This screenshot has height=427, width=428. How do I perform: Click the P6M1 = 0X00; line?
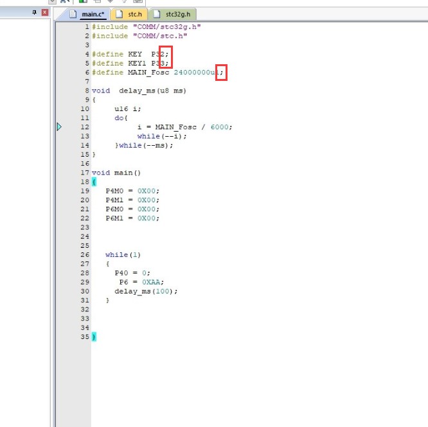pos(132,218)
